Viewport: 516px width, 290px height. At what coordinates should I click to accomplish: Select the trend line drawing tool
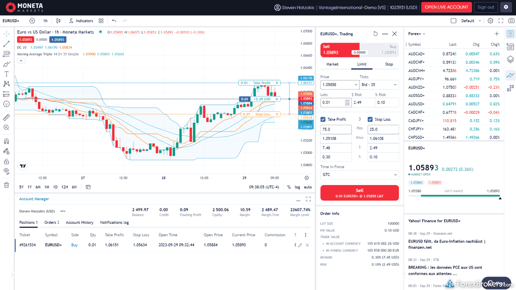click(6, 44)
